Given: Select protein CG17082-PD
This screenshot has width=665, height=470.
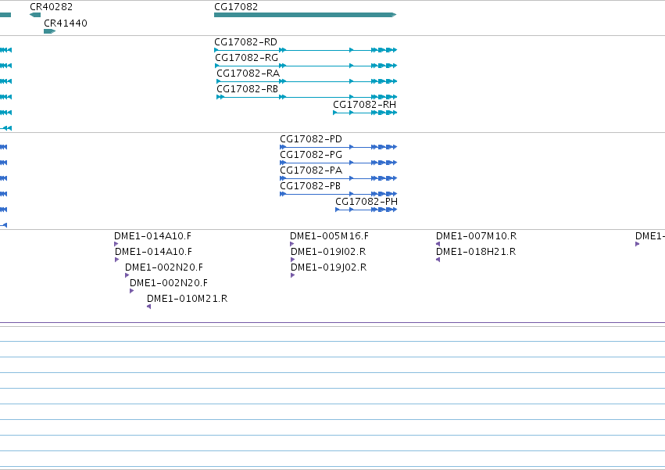Looking at the screenshot, I should (338, 147).
